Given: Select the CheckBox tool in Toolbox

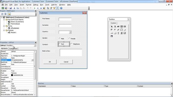Looking at the screenshot, I should coord(112,30).
